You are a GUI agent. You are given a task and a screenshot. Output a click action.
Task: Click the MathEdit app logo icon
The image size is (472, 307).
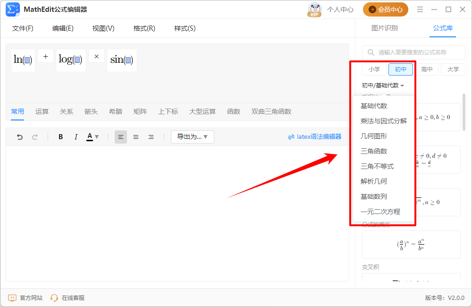coord(13,9)
